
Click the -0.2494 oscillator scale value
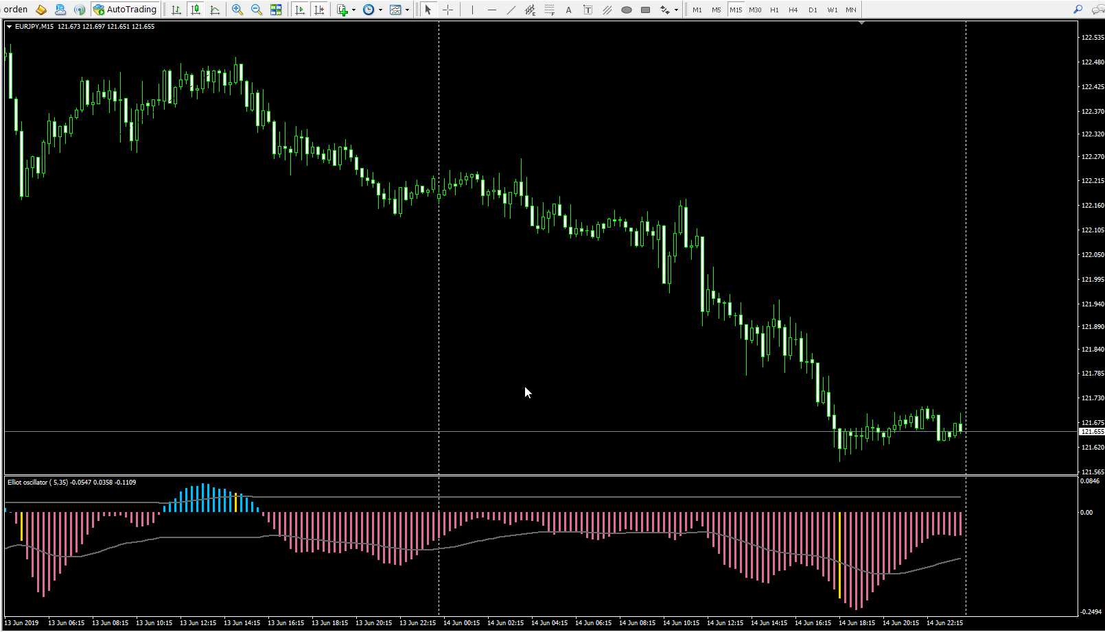pos(1091,612)
